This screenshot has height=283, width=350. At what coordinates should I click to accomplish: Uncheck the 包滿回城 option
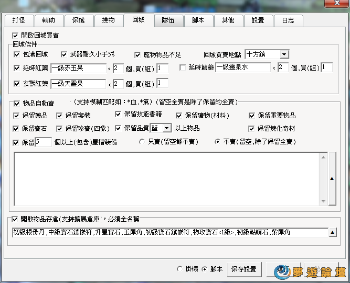pyautogui.click(x=17, y=54)
